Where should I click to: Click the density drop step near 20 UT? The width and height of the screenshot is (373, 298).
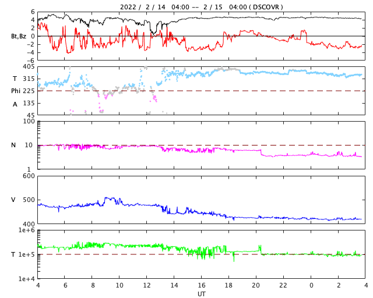click(x=261, y=152)
